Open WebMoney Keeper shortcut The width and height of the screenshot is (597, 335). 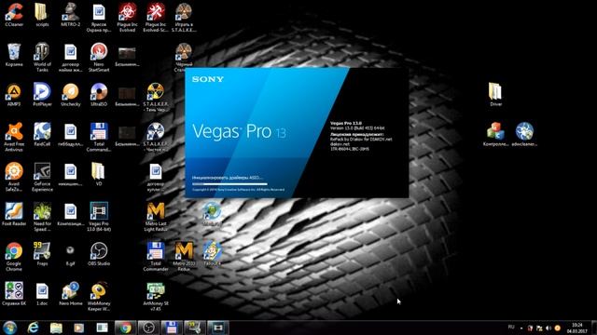click(99, 297)
